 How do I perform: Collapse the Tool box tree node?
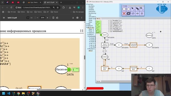click(x=87, y=4)
